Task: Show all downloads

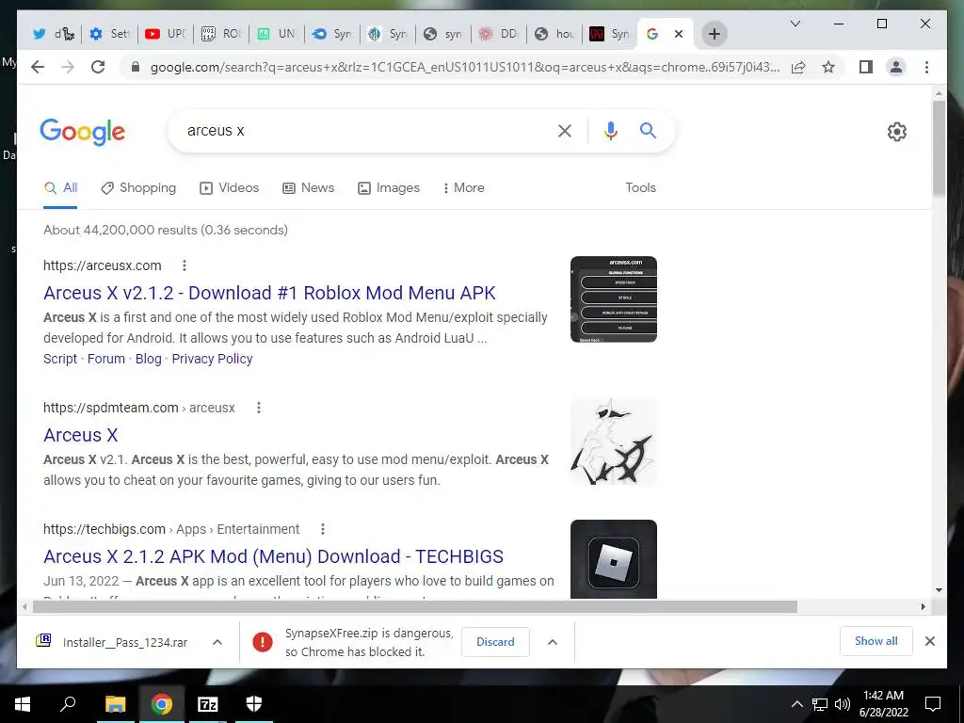Action: 876,641
